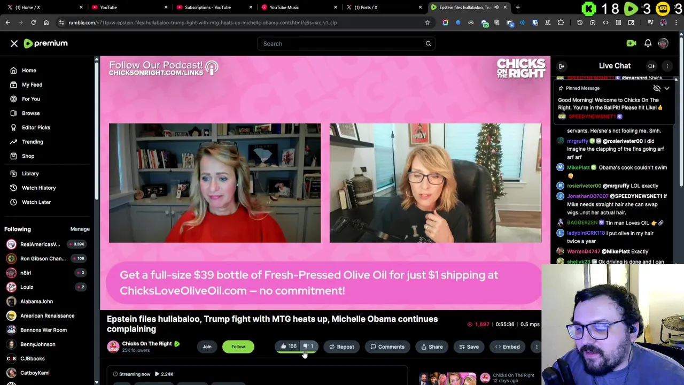The image size is (684, 385).
Task: Bookmark this page with the star
Action: pos(427,22)
